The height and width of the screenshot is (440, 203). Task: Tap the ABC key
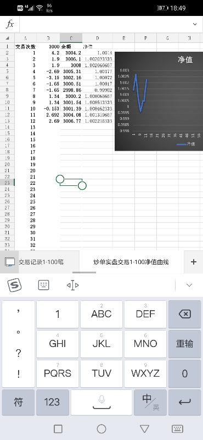(x=101, y=314)
